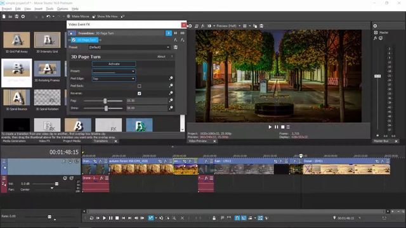Toggle the blue normal edit tool button
406x228 pixels.
coord(150,218)
